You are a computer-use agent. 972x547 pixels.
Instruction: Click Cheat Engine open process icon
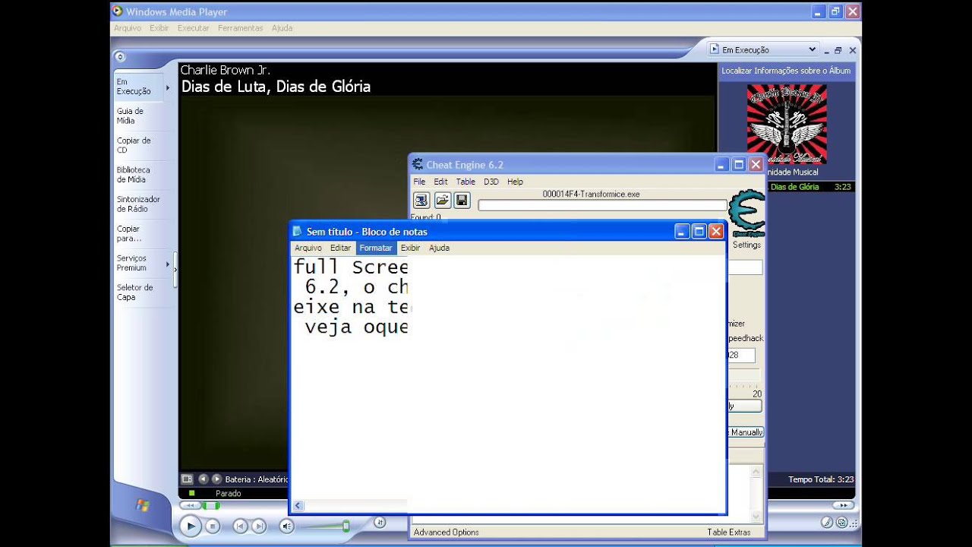coord(421,201)
